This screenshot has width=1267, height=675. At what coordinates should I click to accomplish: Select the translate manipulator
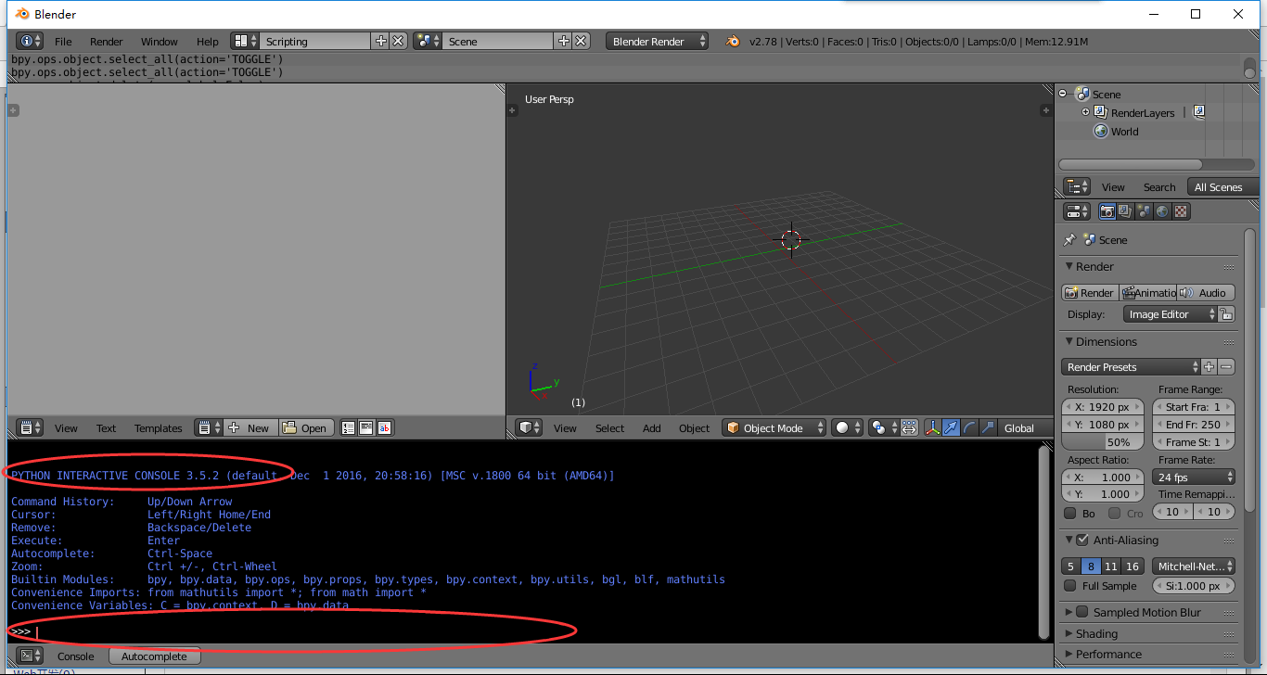[x=951, y=427]
